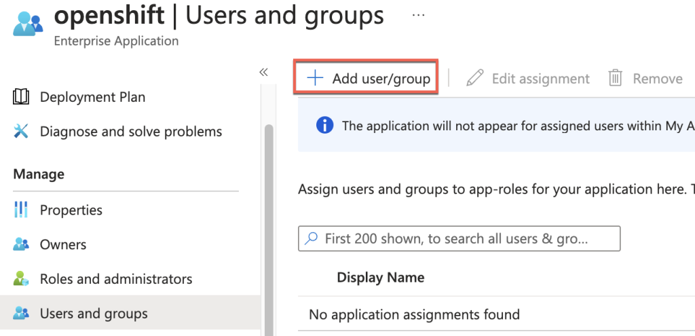Click Remove with trash icon
The image size is (695, 336).
click(x=645, y=79)
